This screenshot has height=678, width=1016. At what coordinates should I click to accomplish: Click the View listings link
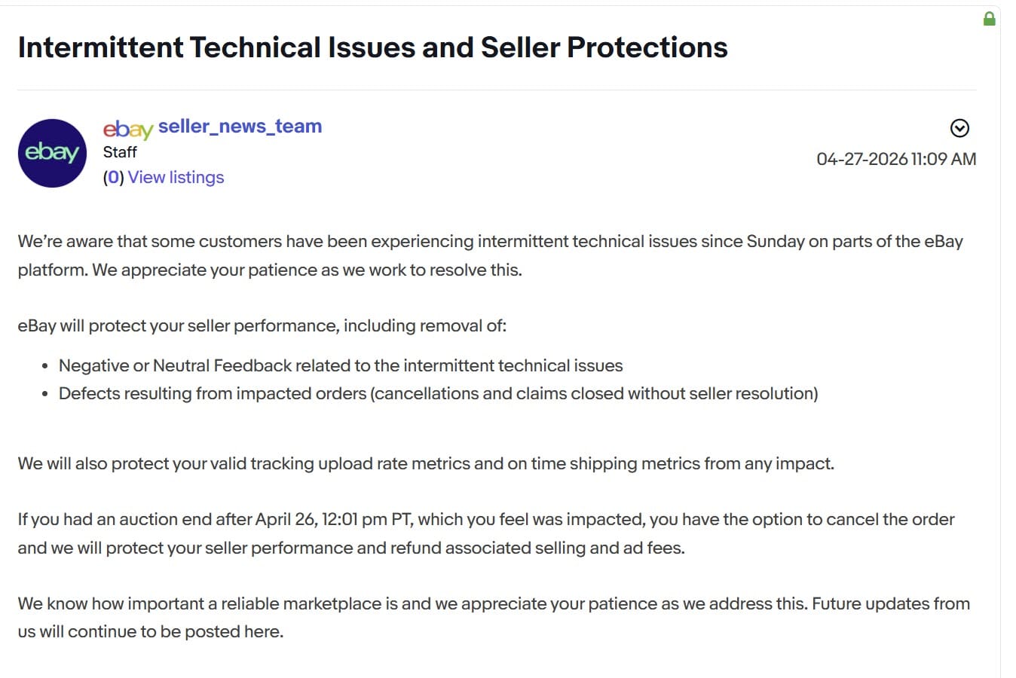pos(176,178)
